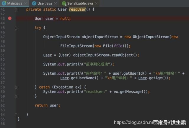
Task: Click 'objectInputStream' variable declaration on line 47
Action: click(x=100, y=37)
